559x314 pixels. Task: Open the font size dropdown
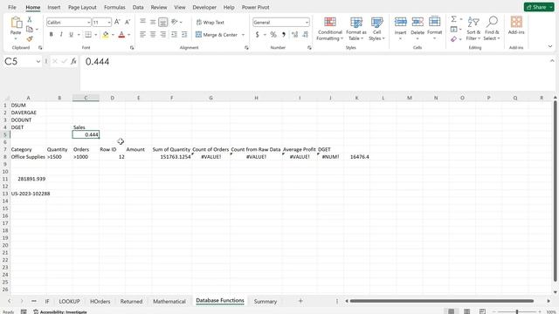tap(109, 23)
